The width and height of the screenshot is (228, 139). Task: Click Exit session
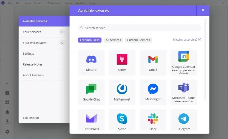pos(31,118)
